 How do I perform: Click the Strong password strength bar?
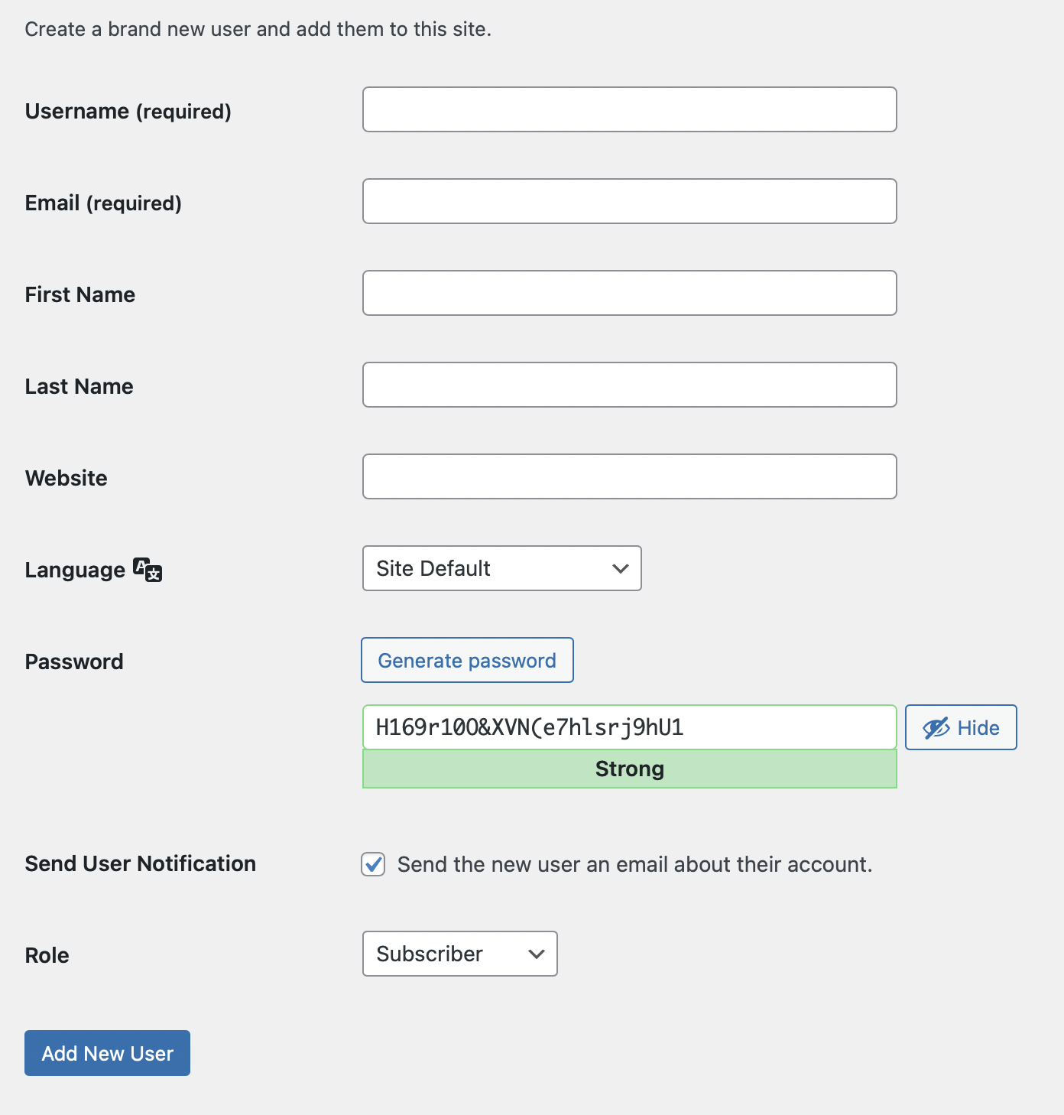coord(630,769)
